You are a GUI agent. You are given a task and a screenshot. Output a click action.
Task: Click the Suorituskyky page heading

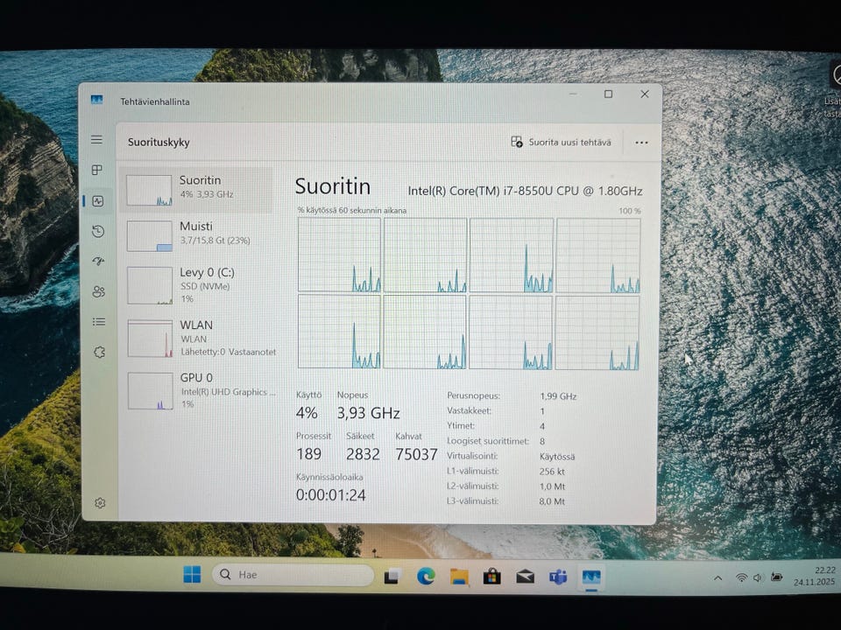pyautogui.click(x=159, y=143)
